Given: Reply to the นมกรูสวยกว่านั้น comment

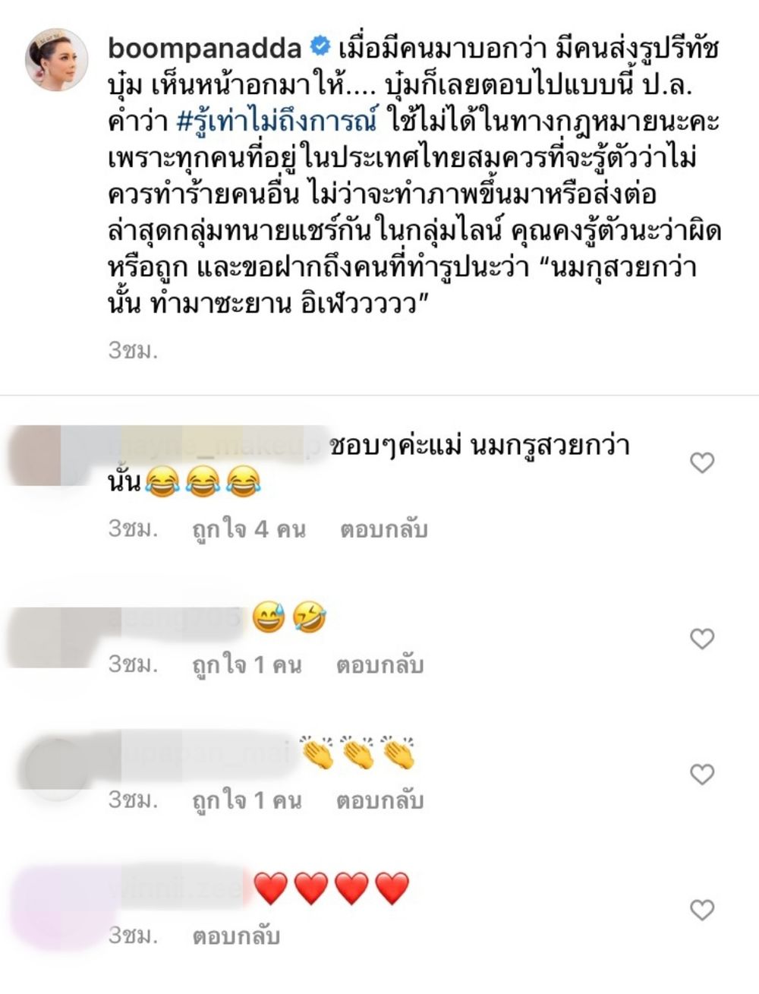Looking at the screenshot, I should pyautogui.click(x=384, y=529).
